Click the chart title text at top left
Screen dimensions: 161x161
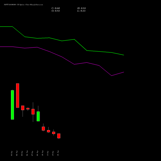click(23, 5)
